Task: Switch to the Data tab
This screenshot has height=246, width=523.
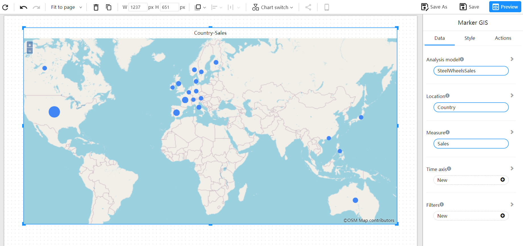Action: point(439,38)
